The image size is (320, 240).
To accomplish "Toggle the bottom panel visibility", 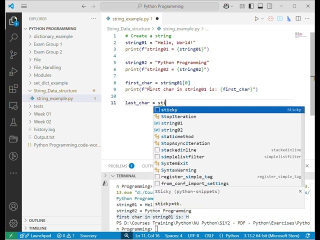I will coord(260,6).
